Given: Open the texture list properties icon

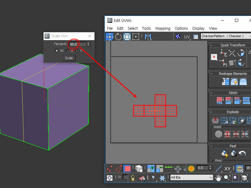Looking at the screenshot, I should [x=196, y=37].
